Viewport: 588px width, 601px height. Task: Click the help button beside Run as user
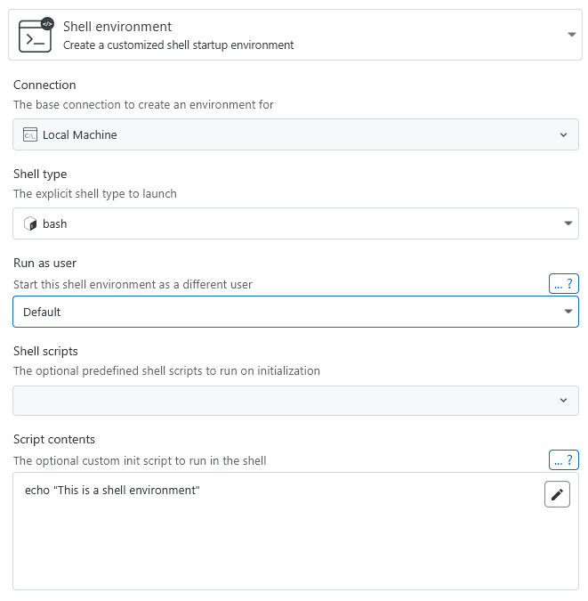tap(564, 284)
